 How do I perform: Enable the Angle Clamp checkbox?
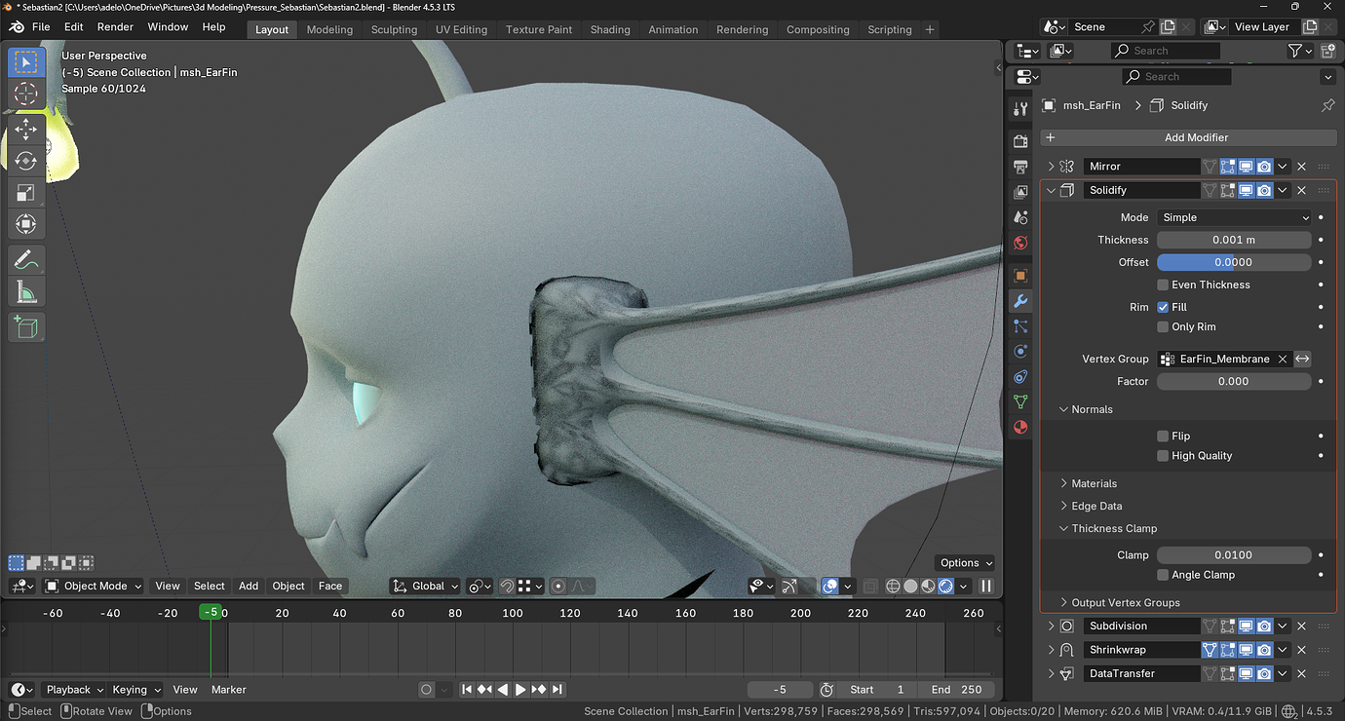pyautogui.click(x=1163, y=575)
